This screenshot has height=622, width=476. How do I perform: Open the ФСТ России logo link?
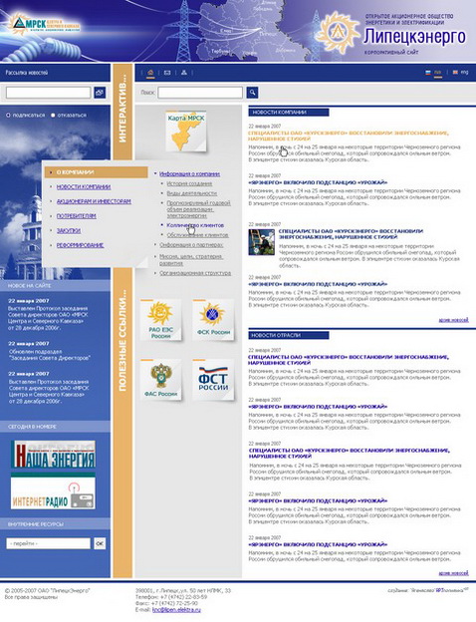(x=213, y=380)
